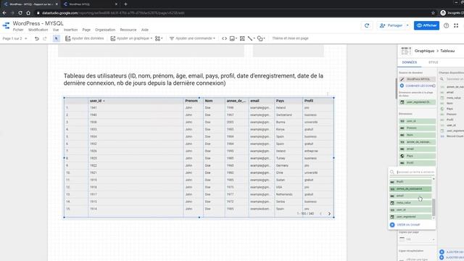Select email in the field picker list

(410, 196)
